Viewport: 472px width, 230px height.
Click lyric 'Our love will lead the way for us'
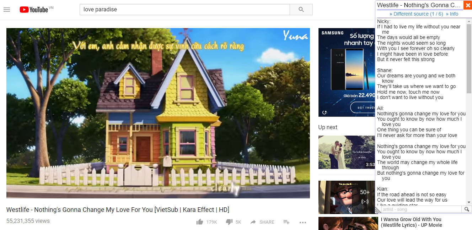[412, 200]
